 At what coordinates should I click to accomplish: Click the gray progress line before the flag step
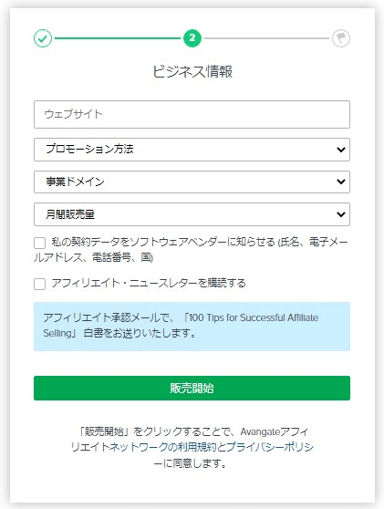pyautogui.click(x=267, y=38)
